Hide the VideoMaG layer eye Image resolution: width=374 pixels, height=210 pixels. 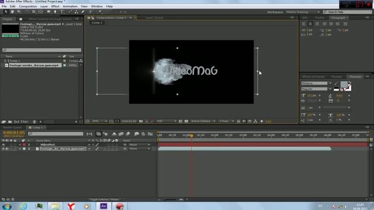tap(4, 145)
